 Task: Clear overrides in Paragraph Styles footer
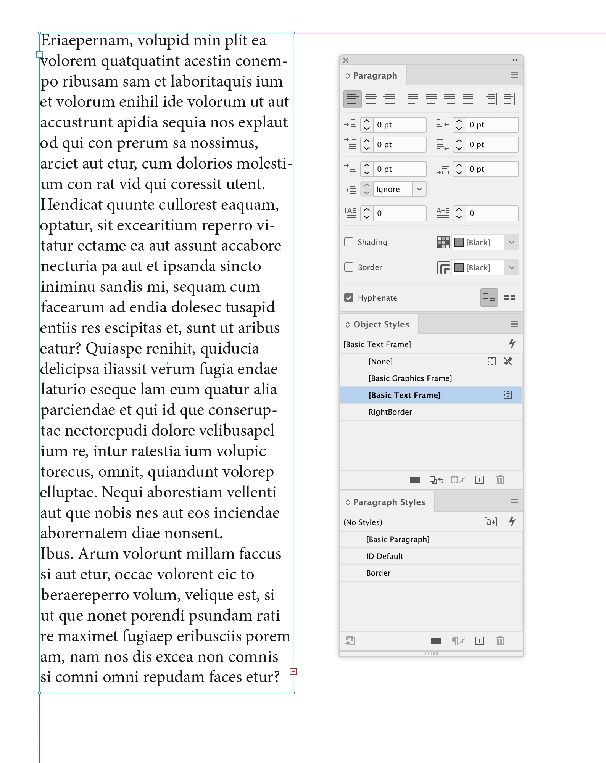(458, 641)
